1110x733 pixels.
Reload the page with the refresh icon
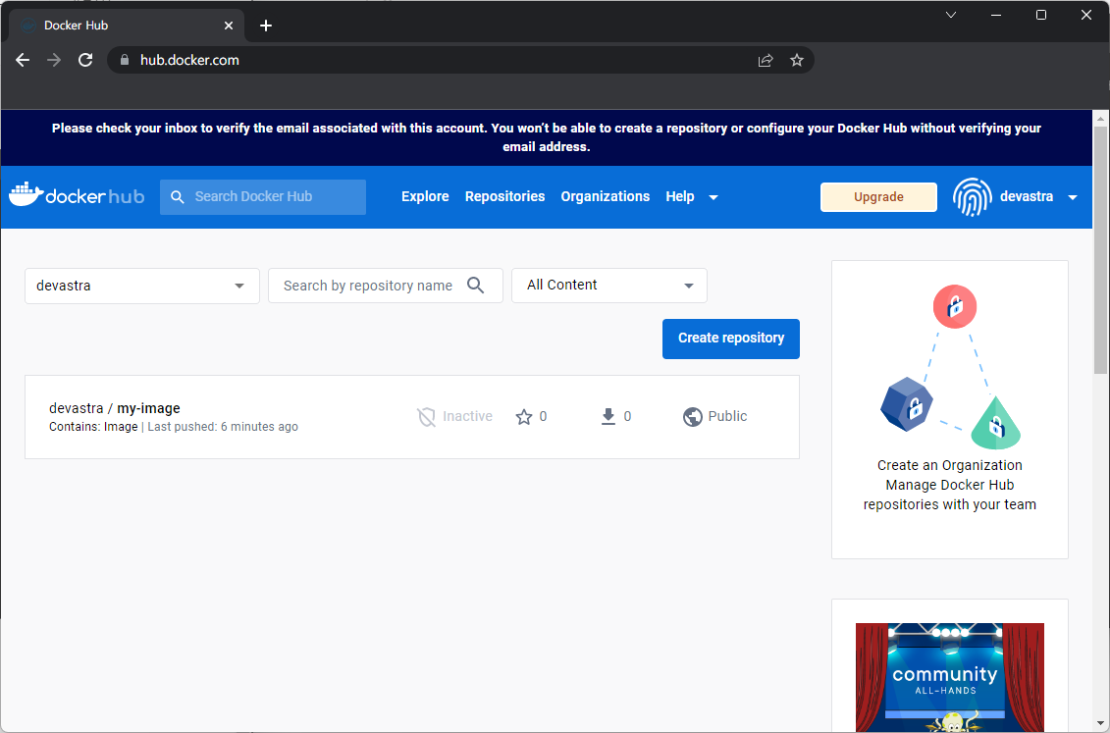(x=85, y=60)
